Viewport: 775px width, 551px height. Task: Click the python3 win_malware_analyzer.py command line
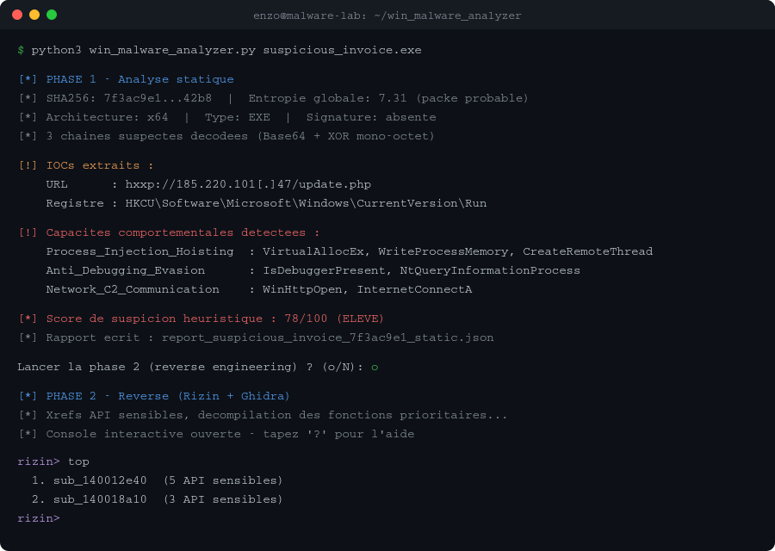[x=220, y=51]
